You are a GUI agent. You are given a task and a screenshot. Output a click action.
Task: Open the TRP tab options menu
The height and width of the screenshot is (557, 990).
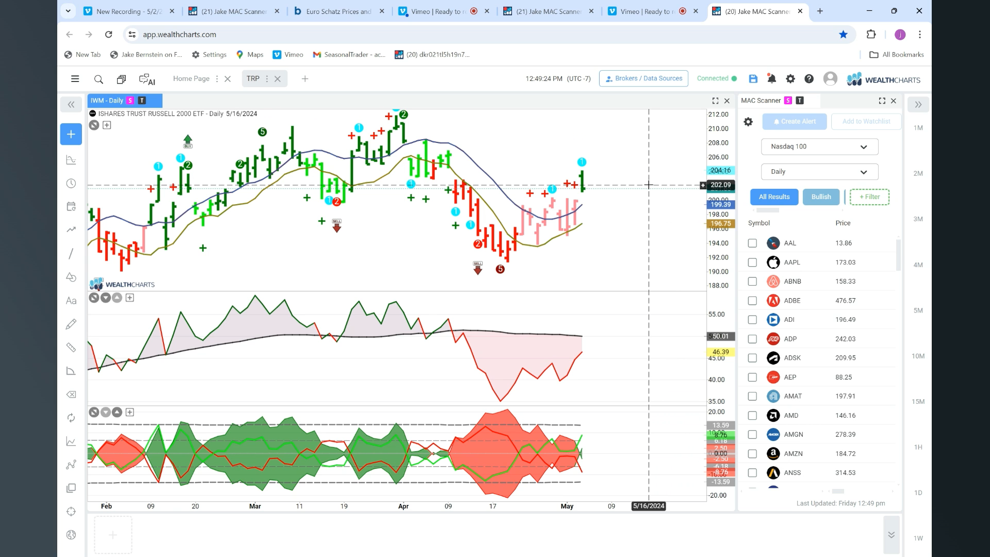[x=267, y=79]
